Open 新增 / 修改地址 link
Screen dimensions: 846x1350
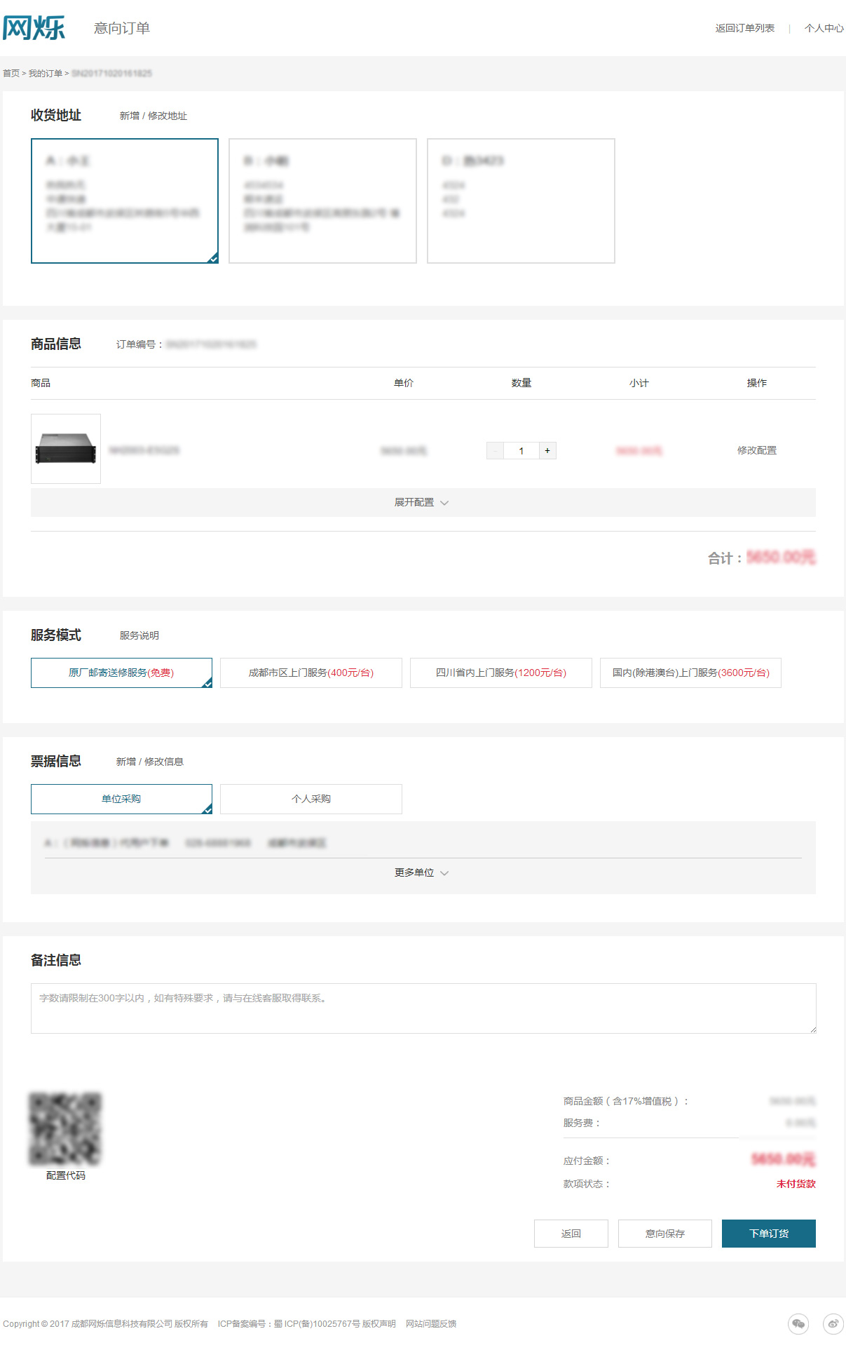pos(153,116)
